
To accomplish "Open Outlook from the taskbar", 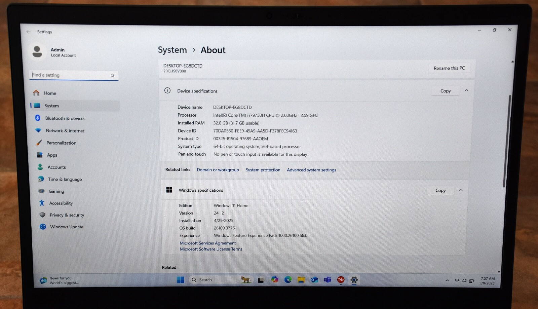I will pos(314,280).
